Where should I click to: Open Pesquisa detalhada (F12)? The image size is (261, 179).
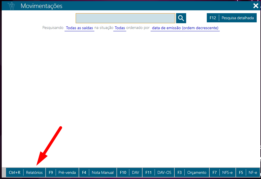pyautogui.click(x=231, y=18)
